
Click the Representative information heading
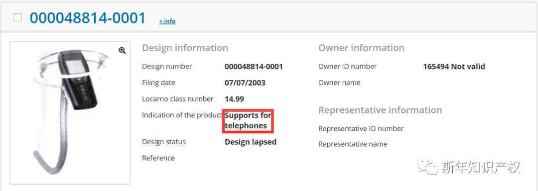(380, 110)
